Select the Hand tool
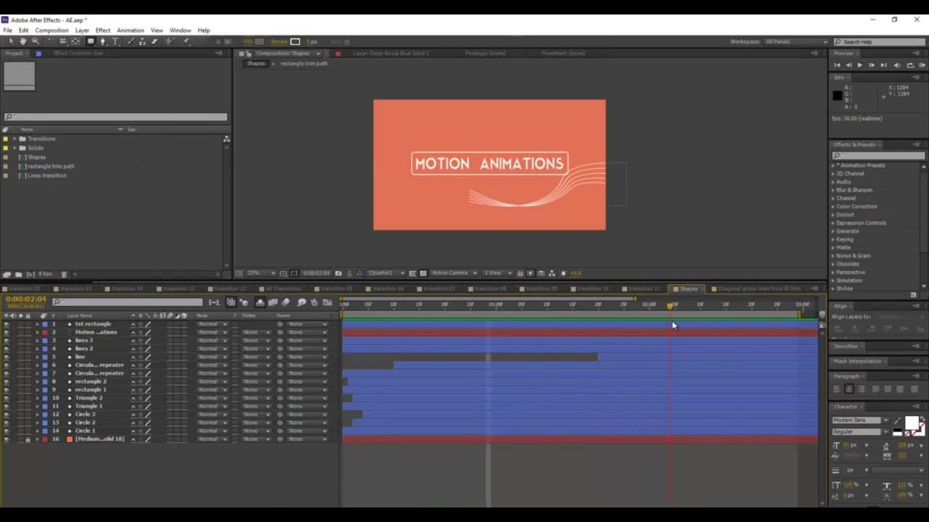 (x=23, y=41)
